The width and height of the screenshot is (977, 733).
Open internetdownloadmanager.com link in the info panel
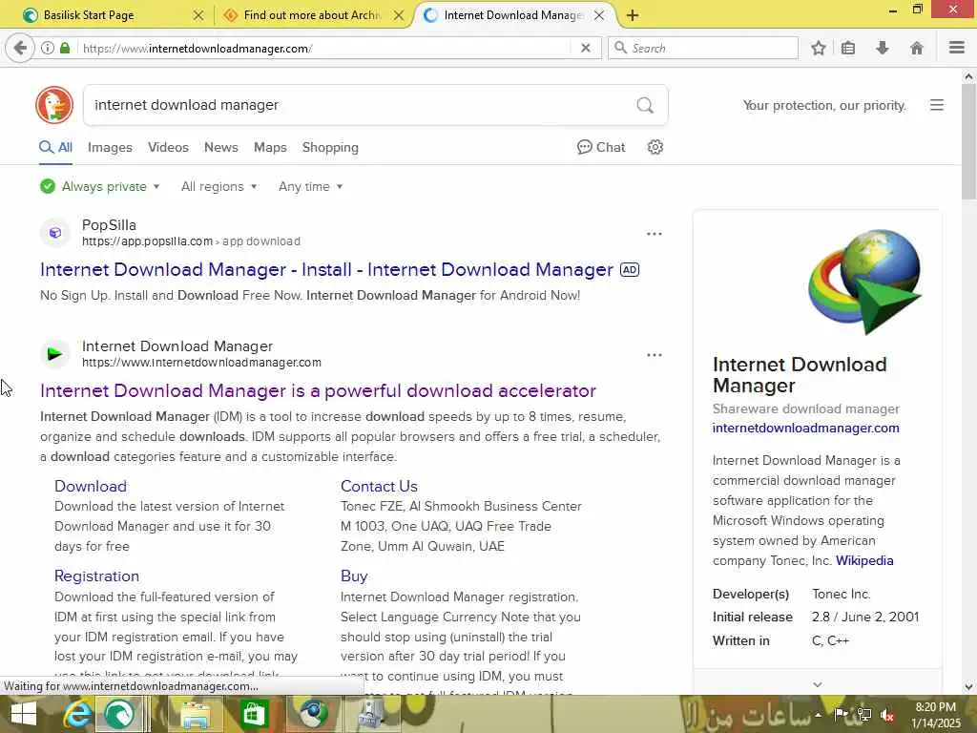805,429
